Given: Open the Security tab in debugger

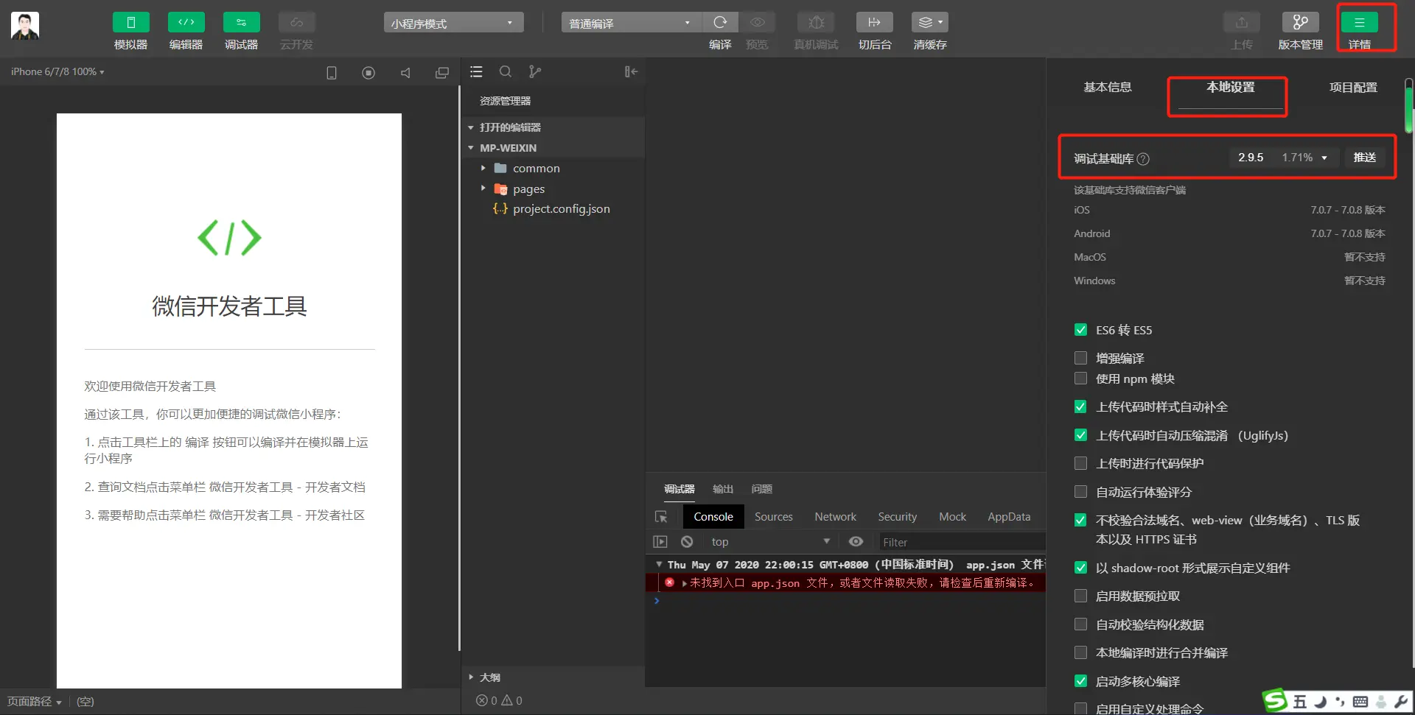Looking at the screenshot, I should (897, 517).
